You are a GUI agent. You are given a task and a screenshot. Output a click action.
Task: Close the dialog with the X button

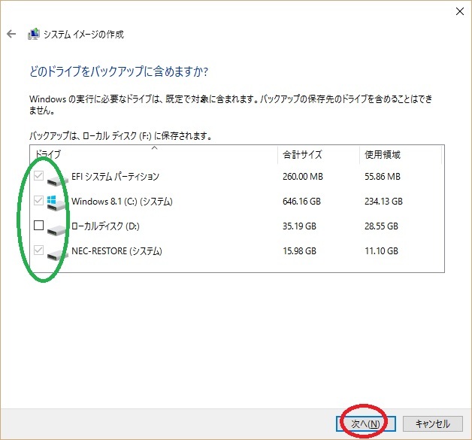click(460, 11)
